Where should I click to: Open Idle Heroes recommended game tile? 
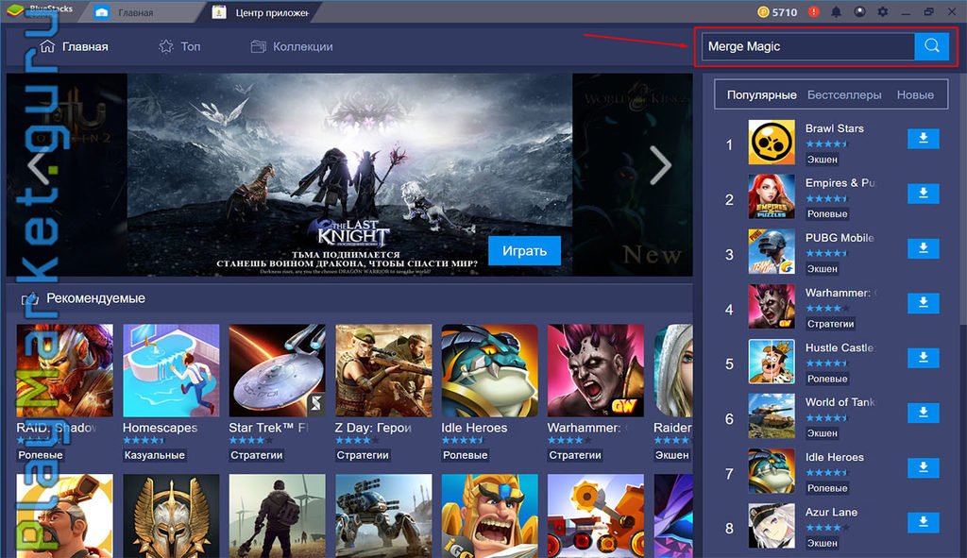click(490, 370)
